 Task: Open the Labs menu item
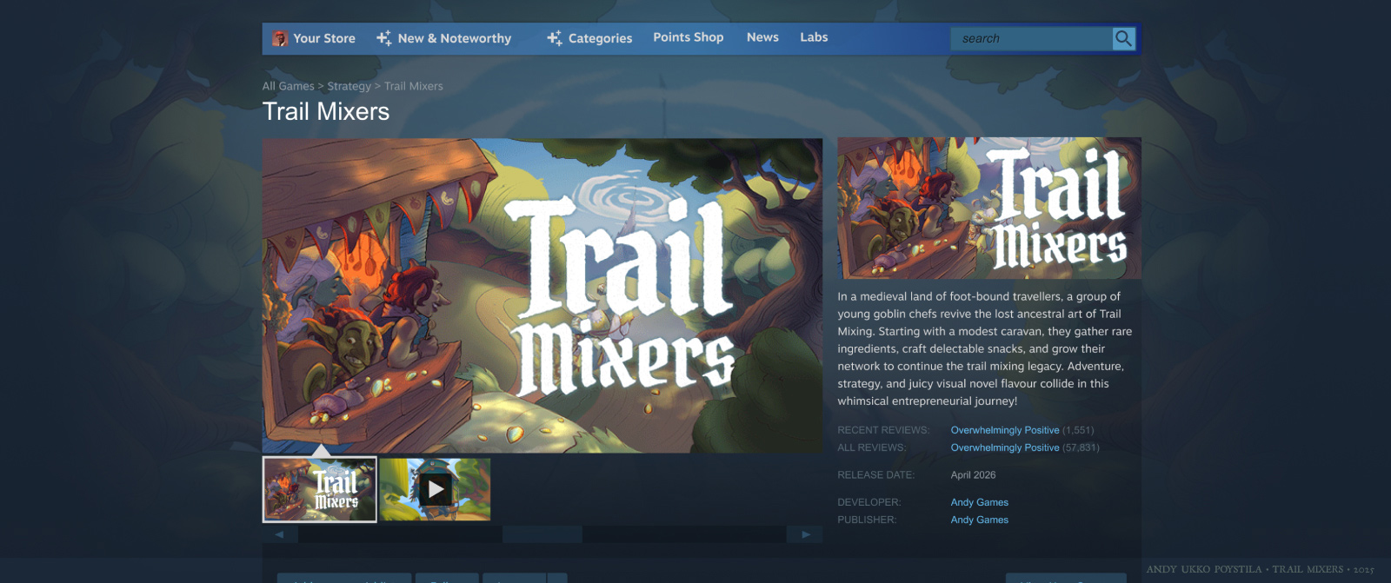pyautogui.click(x=814, y=37)
